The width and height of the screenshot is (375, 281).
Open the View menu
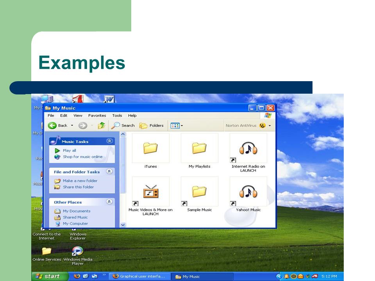(x=78, y=116)
